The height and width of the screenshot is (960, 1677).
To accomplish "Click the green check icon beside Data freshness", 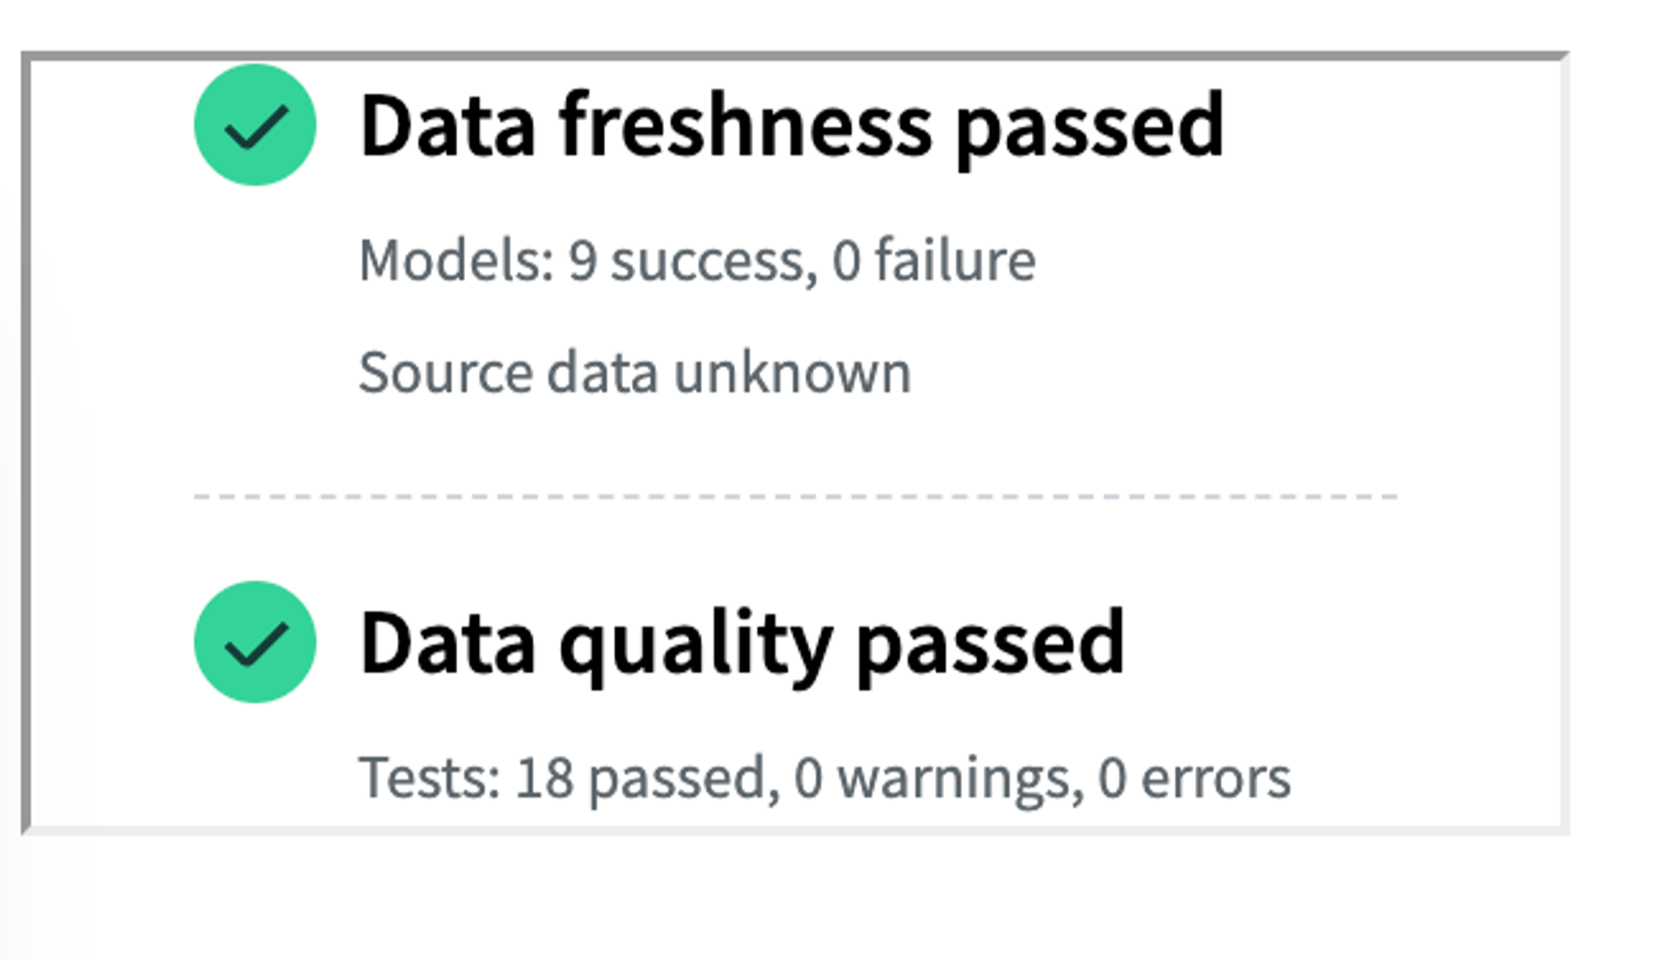I will [x=255, y=125].
